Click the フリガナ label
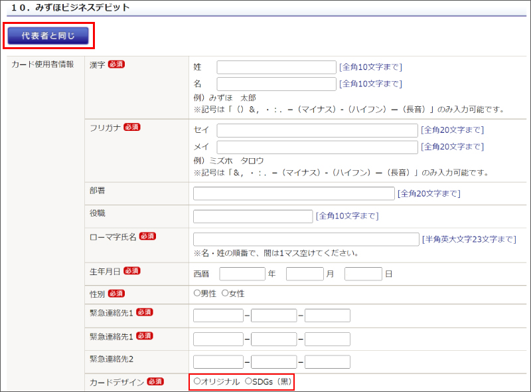 pyautogui.click(x=105, y=128)
